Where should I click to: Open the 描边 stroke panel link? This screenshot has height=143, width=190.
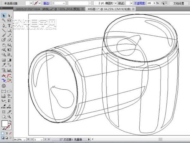[x=47, y=3]
